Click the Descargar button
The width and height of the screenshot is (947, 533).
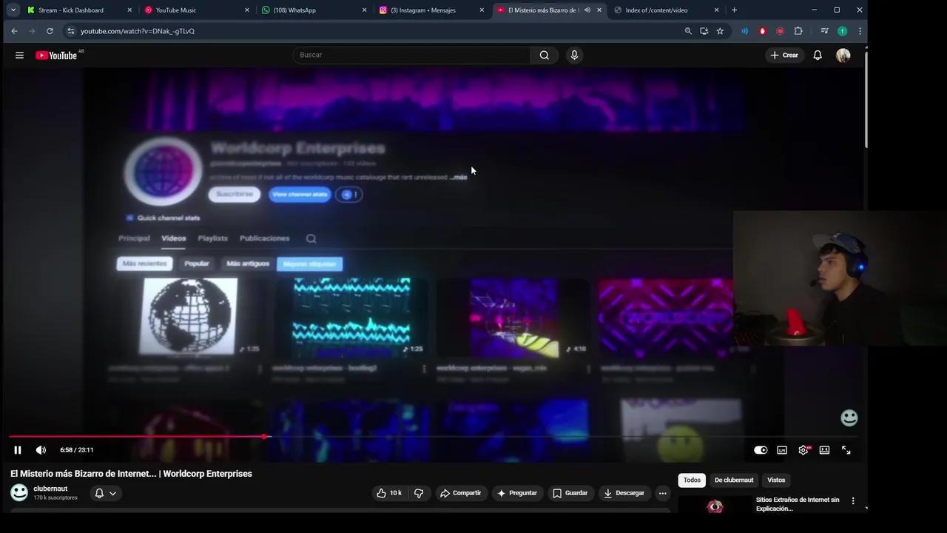tap(624, 493)
